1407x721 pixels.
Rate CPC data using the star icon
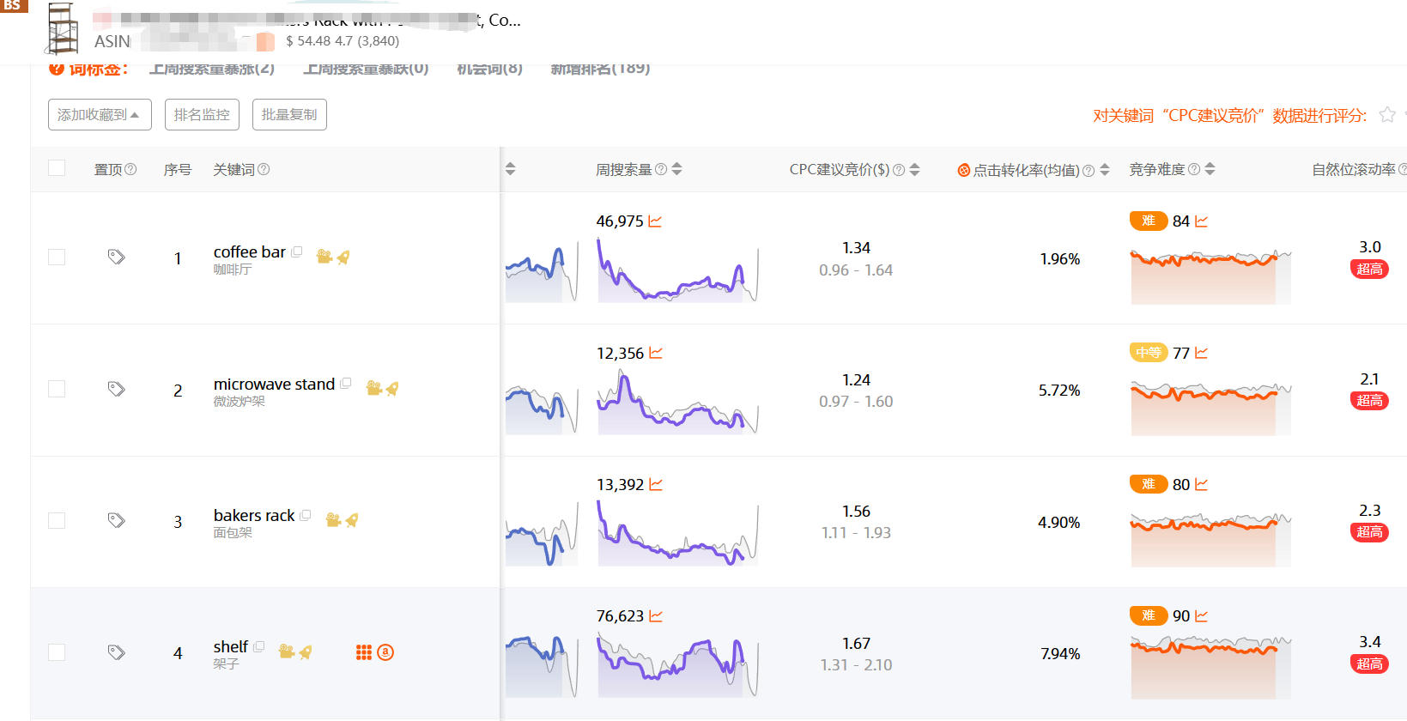coord(1386,115)
